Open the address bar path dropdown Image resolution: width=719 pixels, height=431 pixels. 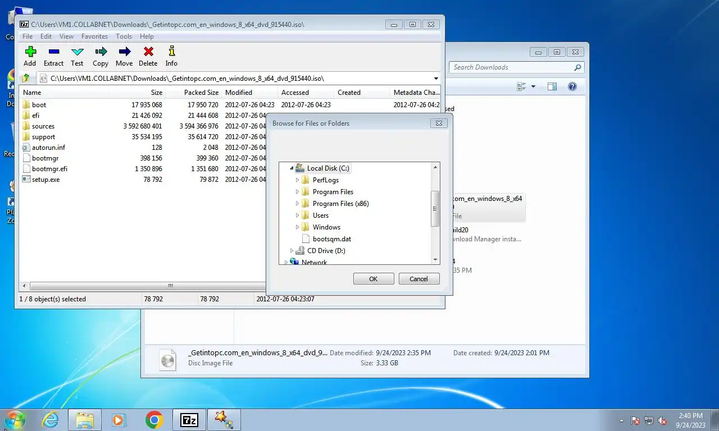tap(436, 78)
